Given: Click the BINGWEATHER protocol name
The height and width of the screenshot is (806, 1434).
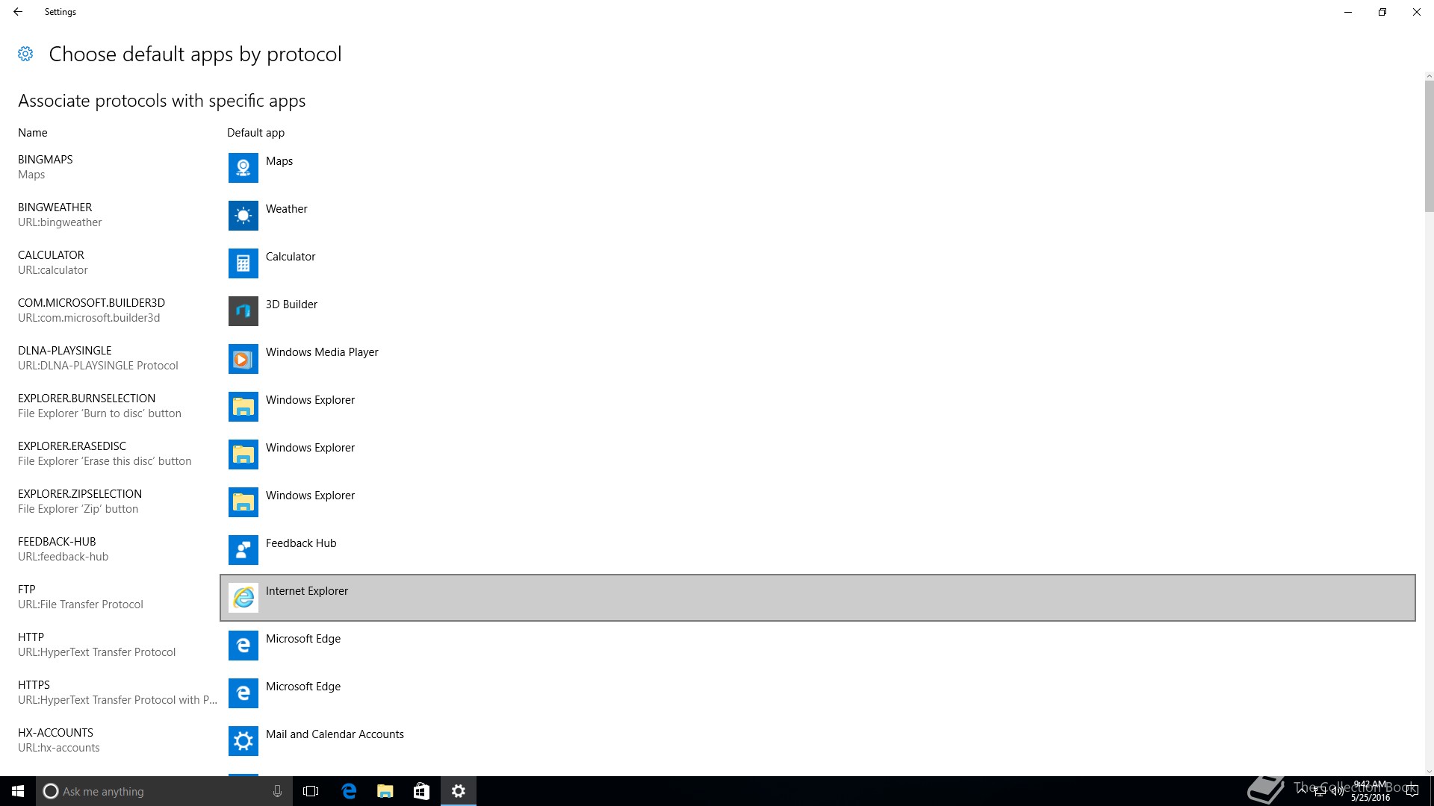Looking at the screenshot, I should pyautogui.click(x=55, y=207).
